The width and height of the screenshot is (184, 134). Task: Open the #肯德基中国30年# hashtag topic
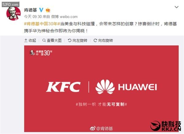click(42, 24)
